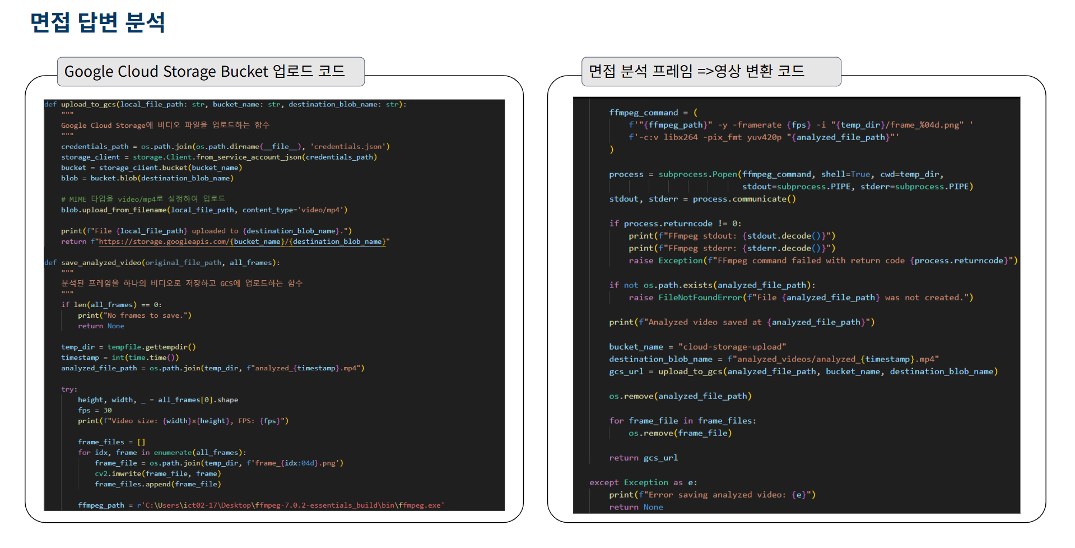Click the ffmpeg_path assignment line

coord(260,505)
